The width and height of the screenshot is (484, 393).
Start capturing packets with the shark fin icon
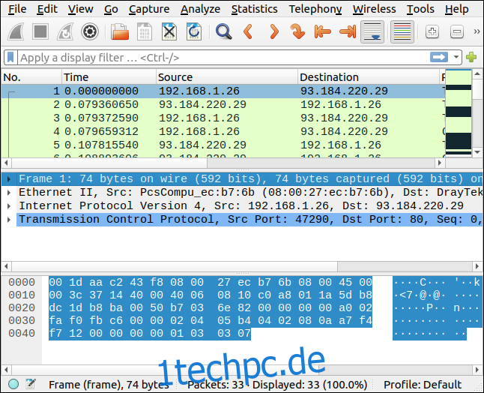pyautogui.click(x=16, y=31)
